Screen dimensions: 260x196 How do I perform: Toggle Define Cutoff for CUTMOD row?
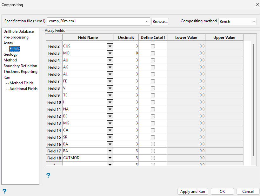pyautogui.click(x=153, y=158)
